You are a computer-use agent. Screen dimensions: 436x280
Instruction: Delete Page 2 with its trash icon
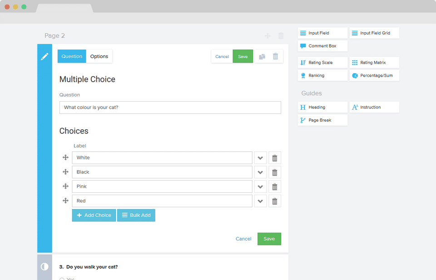(281, 35)
